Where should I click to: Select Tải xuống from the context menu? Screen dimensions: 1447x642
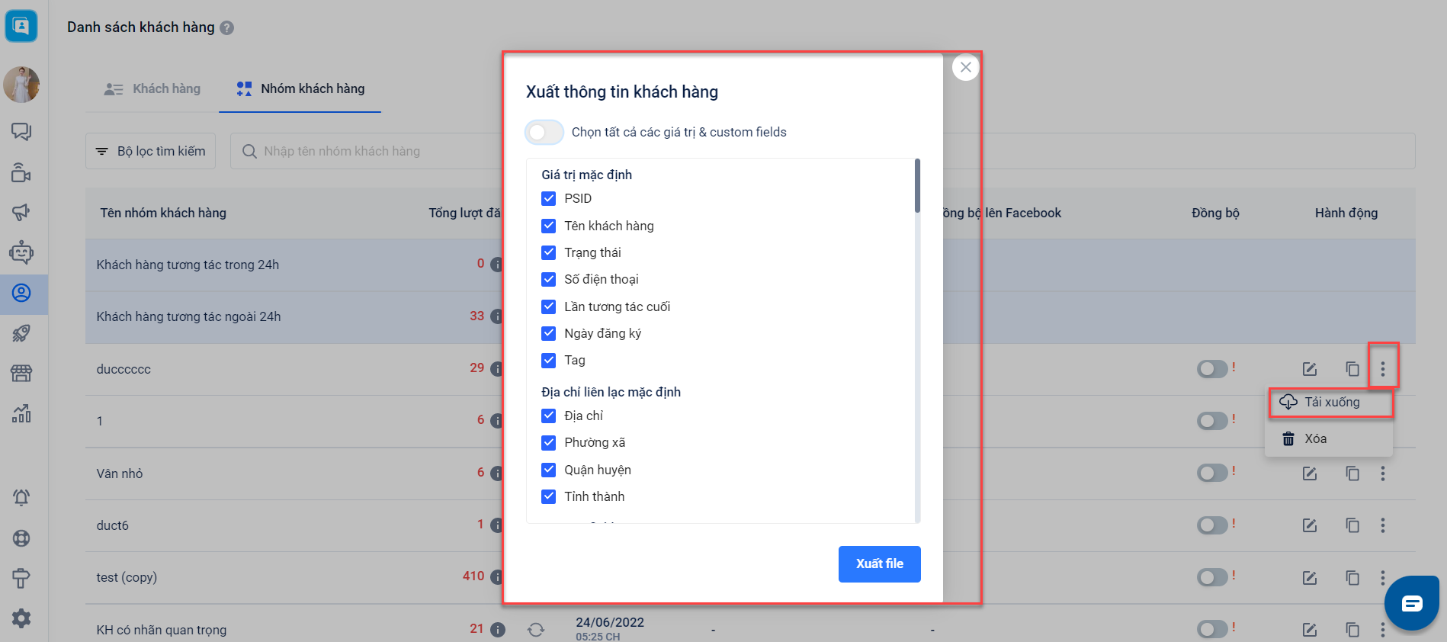coord(1331,402)
